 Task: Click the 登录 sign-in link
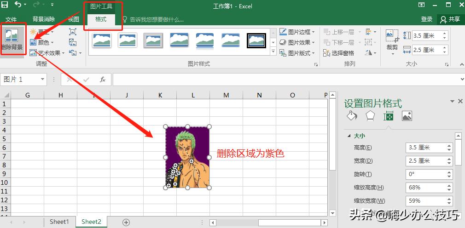427,20
